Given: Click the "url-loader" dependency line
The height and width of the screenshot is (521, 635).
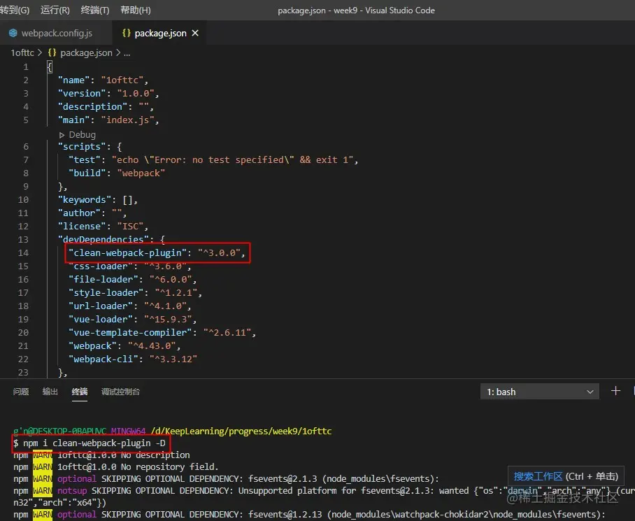Looking at the screenshot, I should click(129, 306).
